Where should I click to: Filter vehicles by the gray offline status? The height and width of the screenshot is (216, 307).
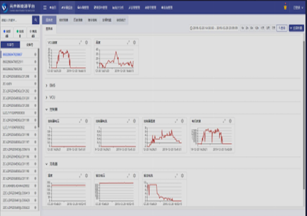33,33
